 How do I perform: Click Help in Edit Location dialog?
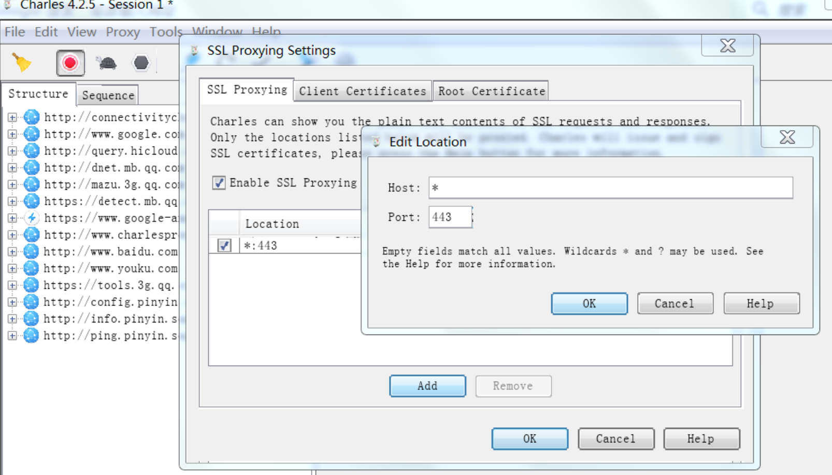pos(761,303)
